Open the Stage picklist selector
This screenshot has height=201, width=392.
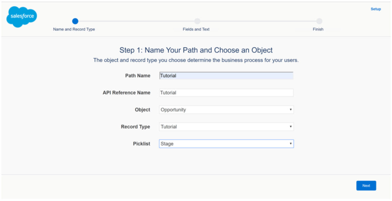pos(226,143)
